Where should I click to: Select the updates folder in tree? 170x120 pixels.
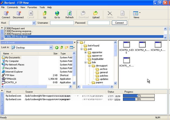[102, 79]
